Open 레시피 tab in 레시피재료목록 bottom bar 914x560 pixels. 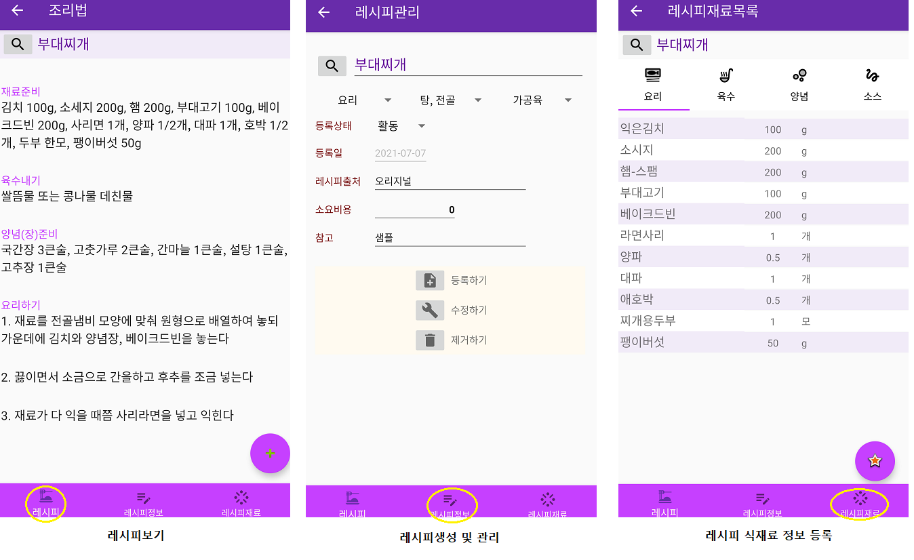664,503
